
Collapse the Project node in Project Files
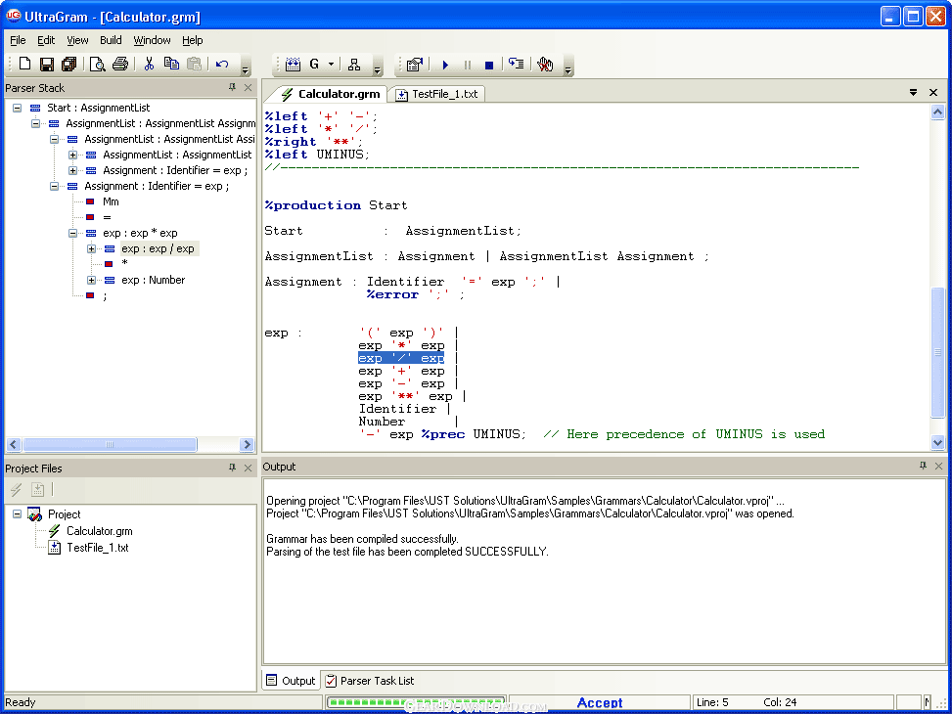click(17, 514)
